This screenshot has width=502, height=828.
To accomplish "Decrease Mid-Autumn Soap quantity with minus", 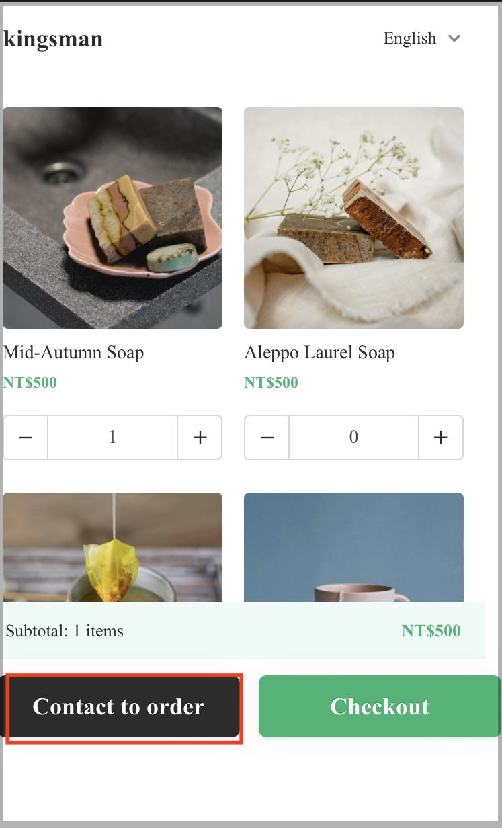I will (x=26, y=438).
